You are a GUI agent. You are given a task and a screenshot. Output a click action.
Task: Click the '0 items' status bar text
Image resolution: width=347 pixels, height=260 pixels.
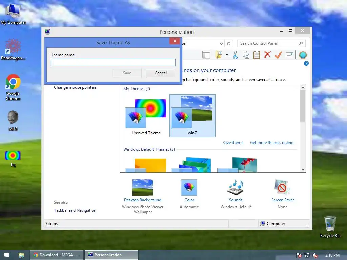[x=51, y=224]
